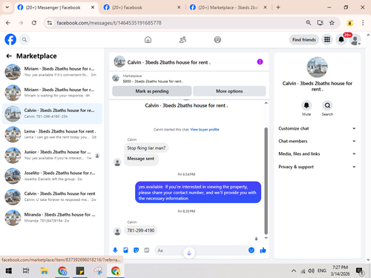Open Miriam chat with 'yes available' preview
This screenshot has height=278, width=371.
coord(52,72)
